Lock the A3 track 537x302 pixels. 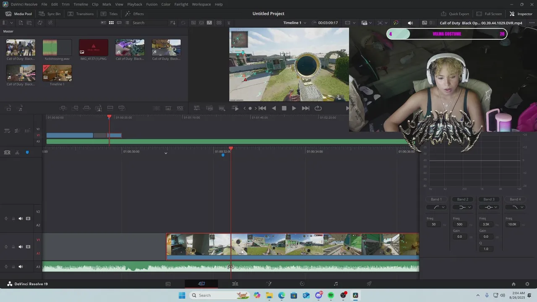click(13, 267)
